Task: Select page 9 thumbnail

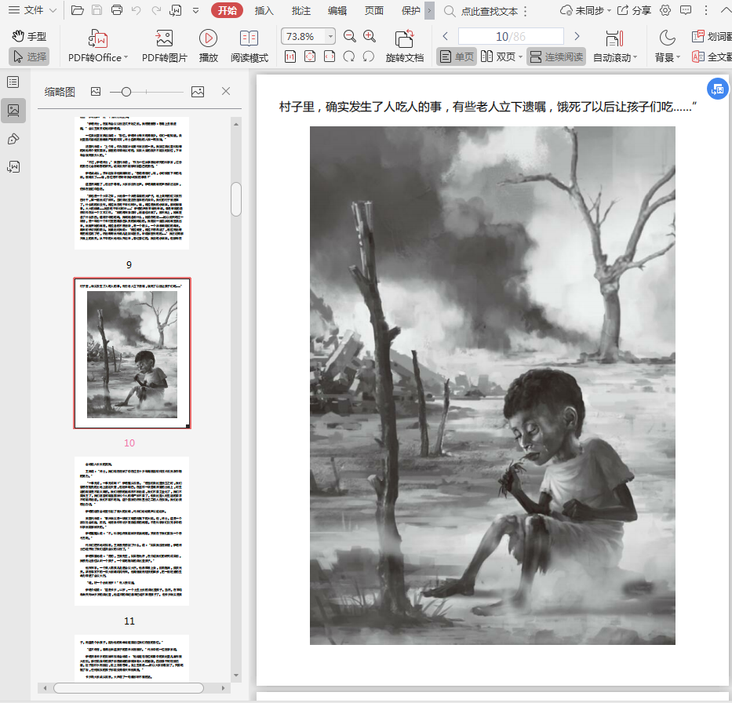Action: tap(132, 183)
